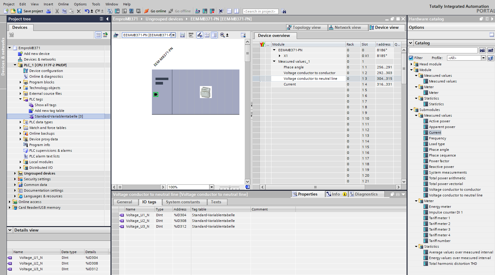This screenshot has width=495, height=275.
Task: Click the Open project icon
Action: pos(13,11)
